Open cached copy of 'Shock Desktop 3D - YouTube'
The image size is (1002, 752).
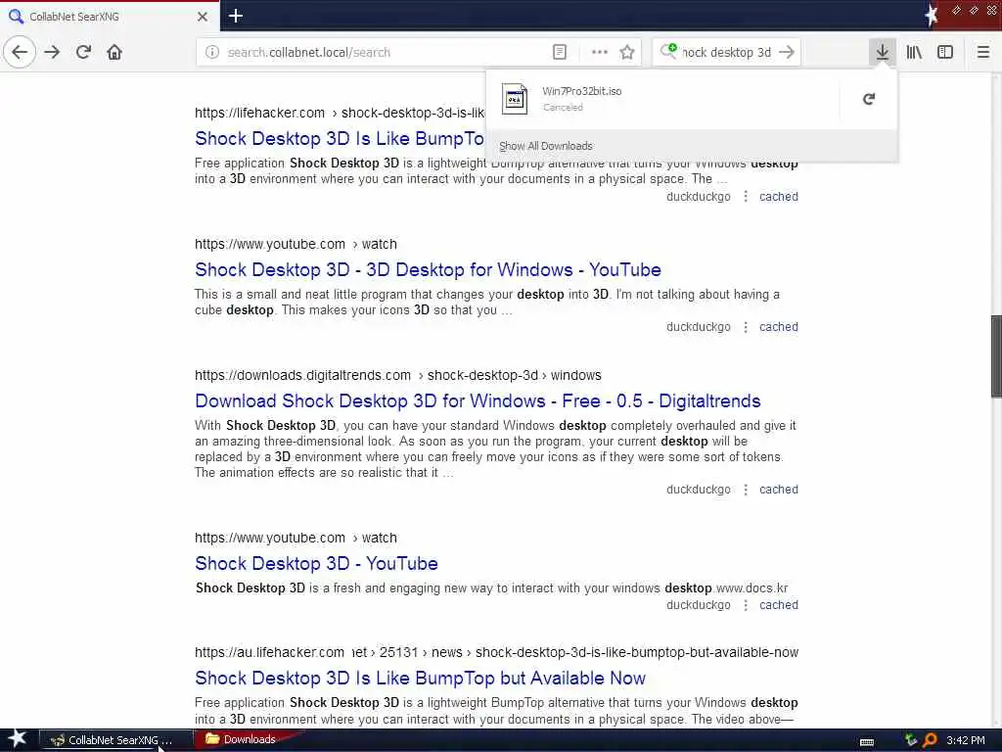tap(778, 605)
